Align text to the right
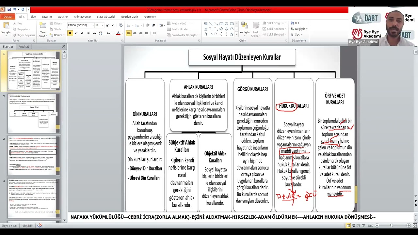This screenshot has height=235, width=418. tap(141, 33)
